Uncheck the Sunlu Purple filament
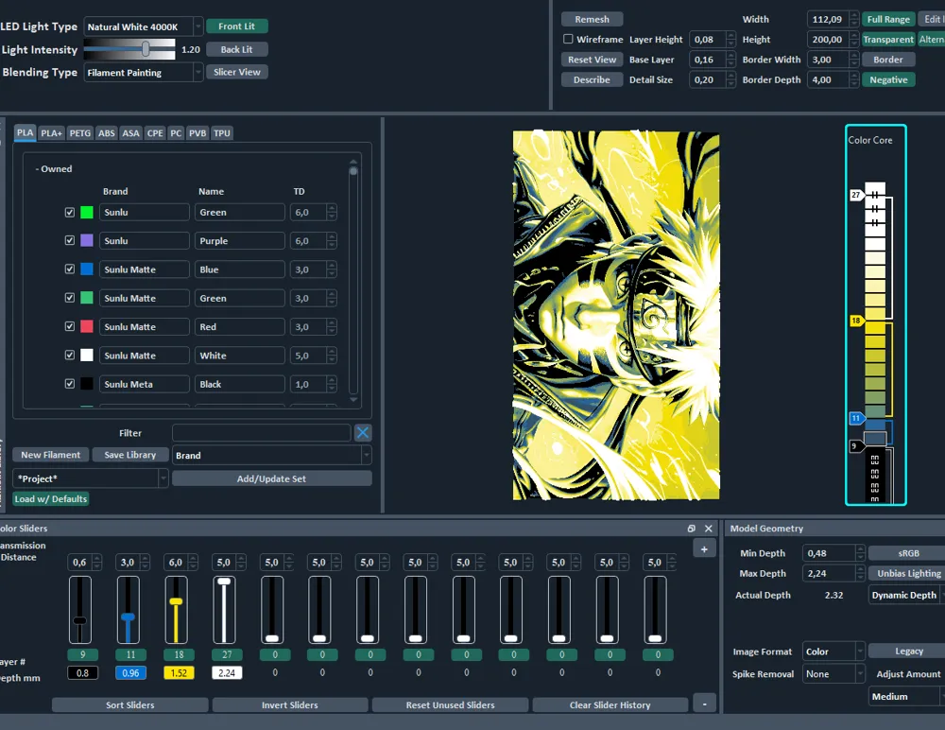Screen dimensions: 945x730 [70, 240]
